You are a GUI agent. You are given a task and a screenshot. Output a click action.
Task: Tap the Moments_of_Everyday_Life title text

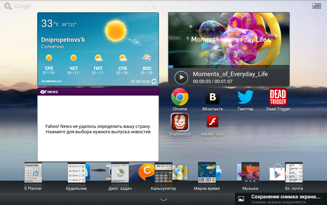tap(230, 74)
